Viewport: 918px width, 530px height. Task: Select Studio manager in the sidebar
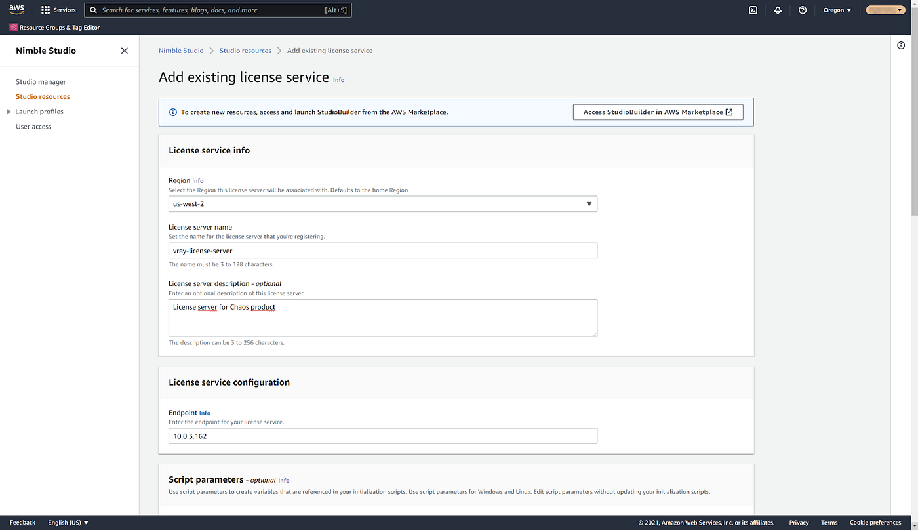[x=41, y=82]
